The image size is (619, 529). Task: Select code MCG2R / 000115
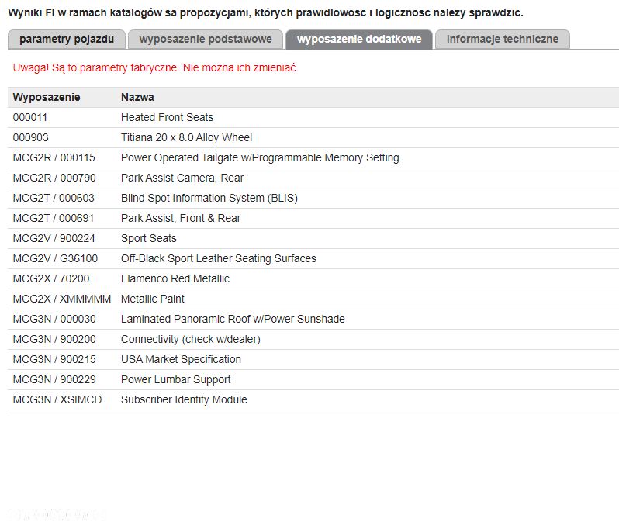click(x=54, y=157)
